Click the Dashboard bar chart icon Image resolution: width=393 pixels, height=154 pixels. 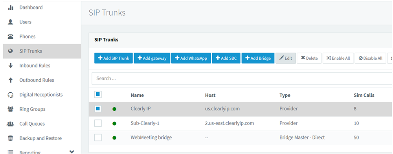(11, 8)
